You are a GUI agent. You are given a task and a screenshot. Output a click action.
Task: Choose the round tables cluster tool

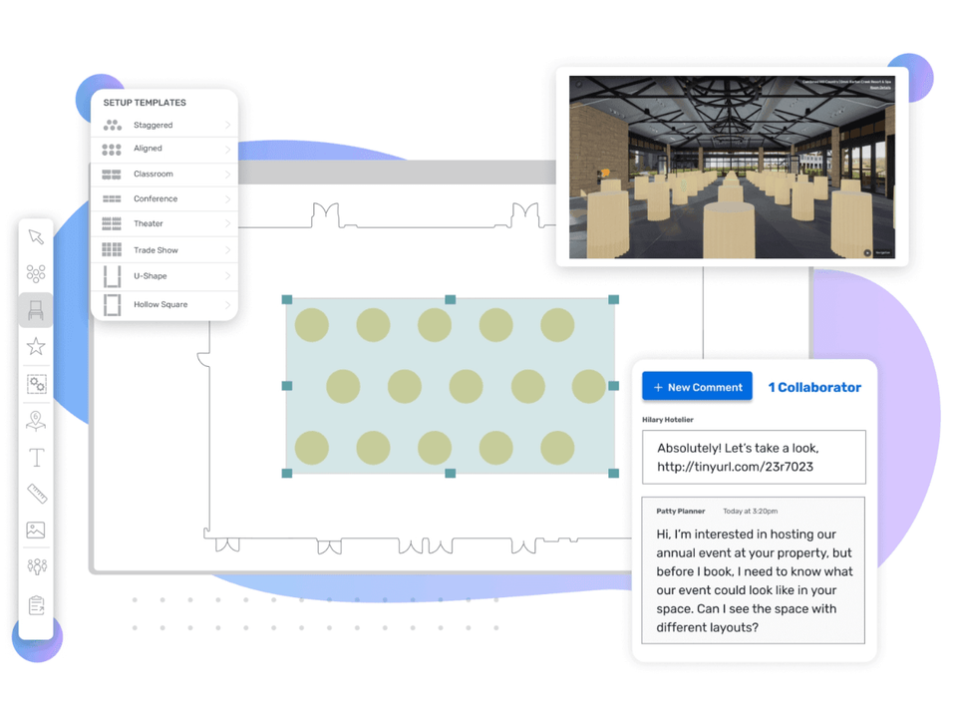36,273
